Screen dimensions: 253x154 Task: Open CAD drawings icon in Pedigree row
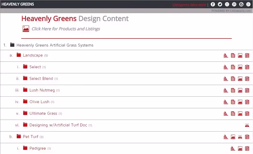pyautogui.click(x=233, y=148)
